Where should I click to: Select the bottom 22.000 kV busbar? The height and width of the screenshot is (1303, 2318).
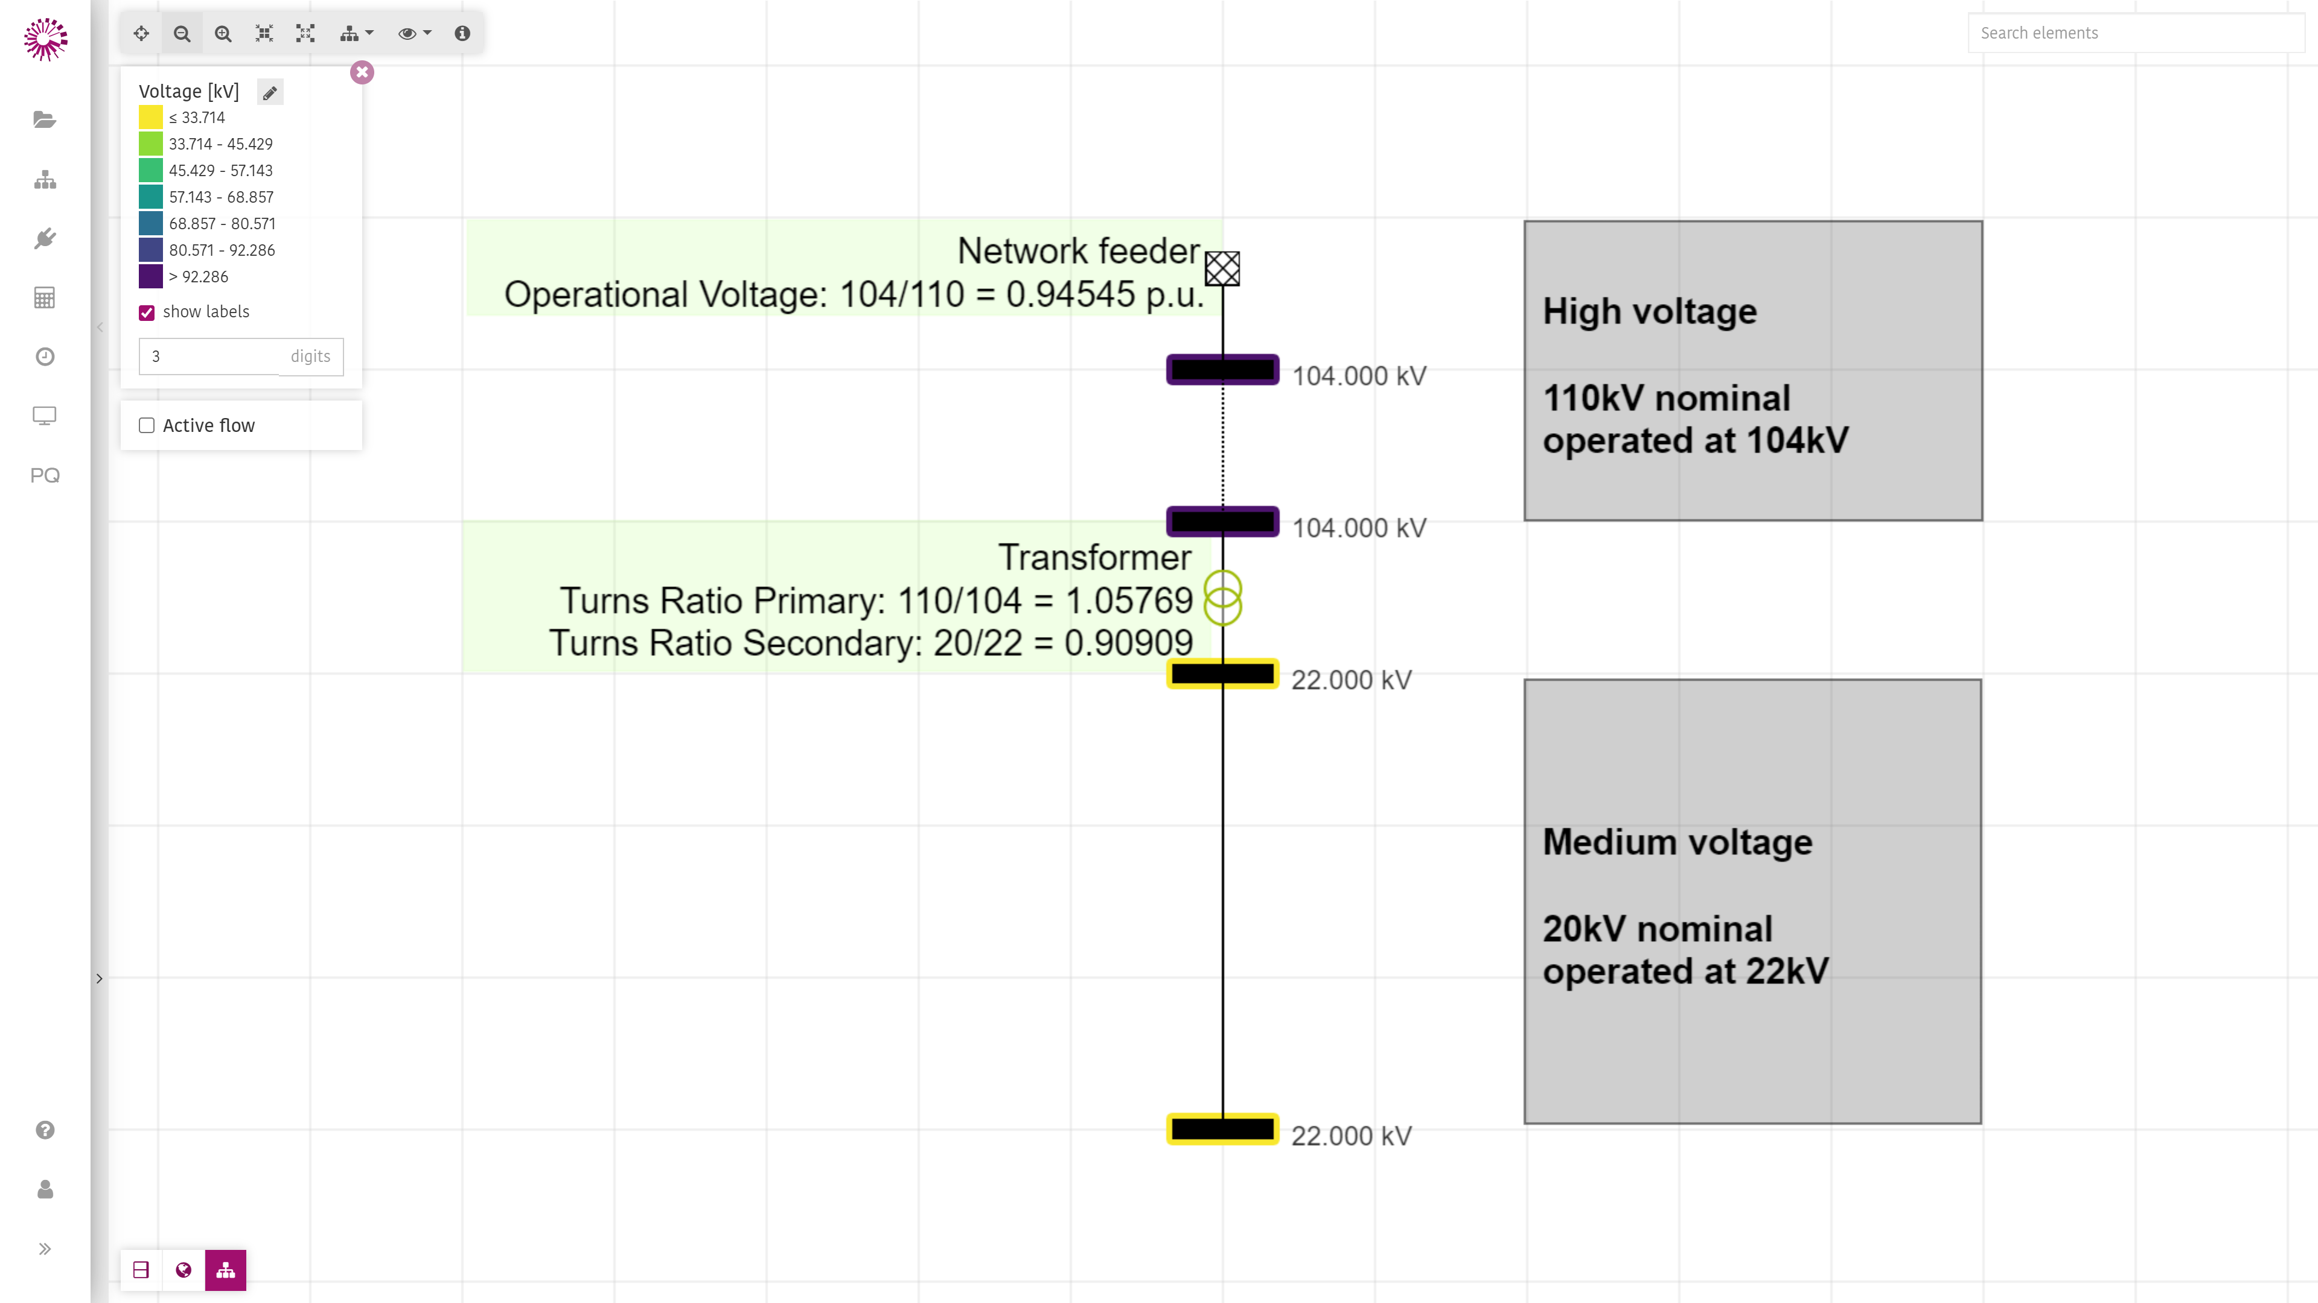tap(1223, 1129)
